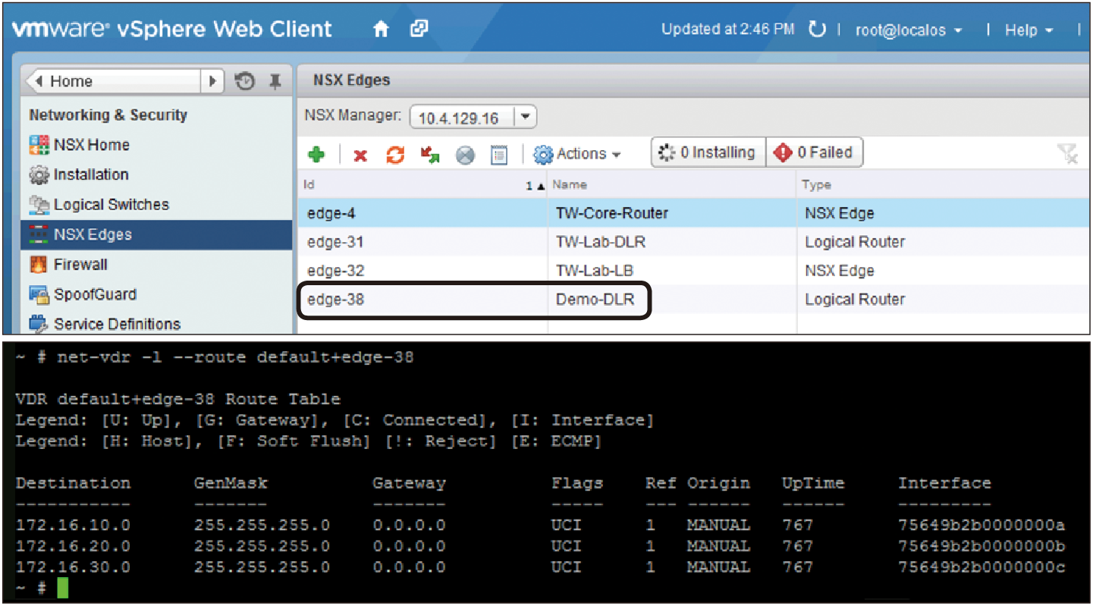Click the 172.16.30.0 destination in terminal
Screen dimensions: 1093x606
point(73,567)
